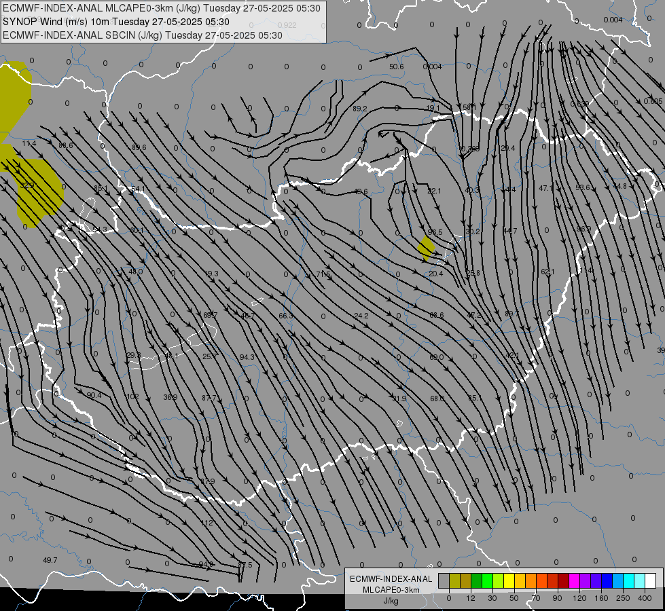Pick the dark green legend swatch
The width and height of the screenshot is (665, 611).
point(476,580)
